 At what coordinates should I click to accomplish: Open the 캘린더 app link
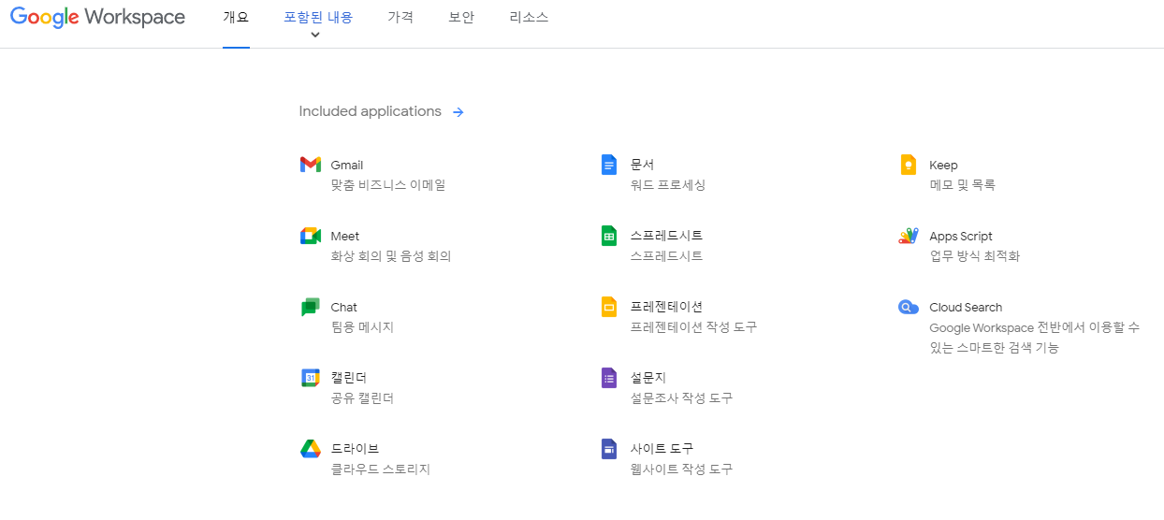tap(349, 378)
